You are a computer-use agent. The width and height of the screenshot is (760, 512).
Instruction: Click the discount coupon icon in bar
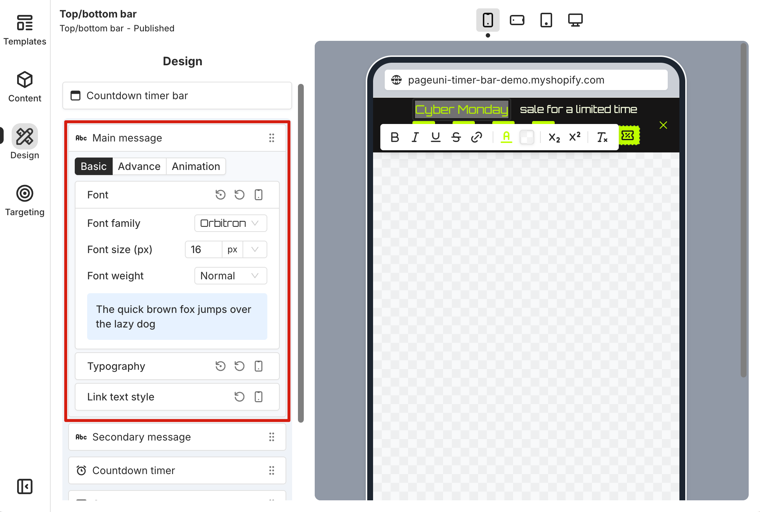click(628, 135)
